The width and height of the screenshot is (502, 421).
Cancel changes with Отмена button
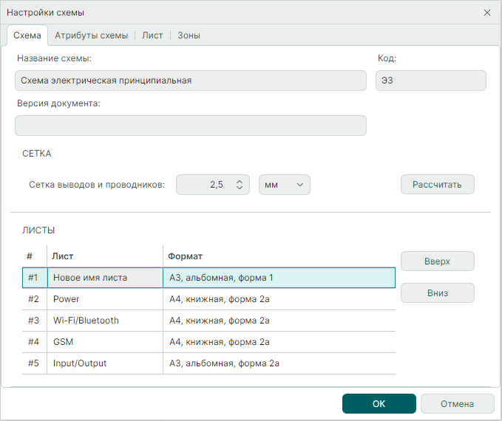tap(457, 404)
